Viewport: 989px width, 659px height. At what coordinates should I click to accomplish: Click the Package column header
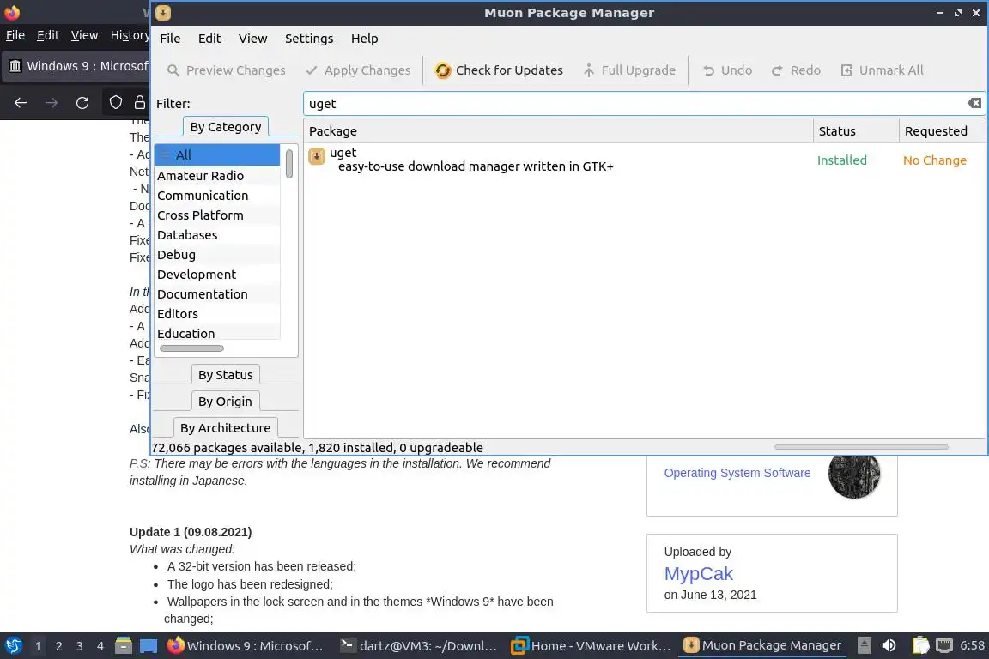point(558,131)
